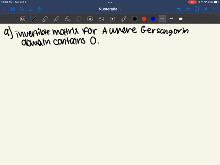
Task: Open the share and export menu
Action: (39, 9)
